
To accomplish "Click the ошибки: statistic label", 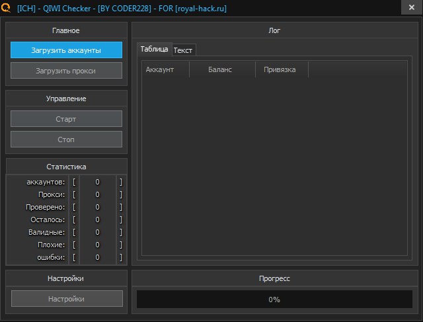I will click(51, 257).
